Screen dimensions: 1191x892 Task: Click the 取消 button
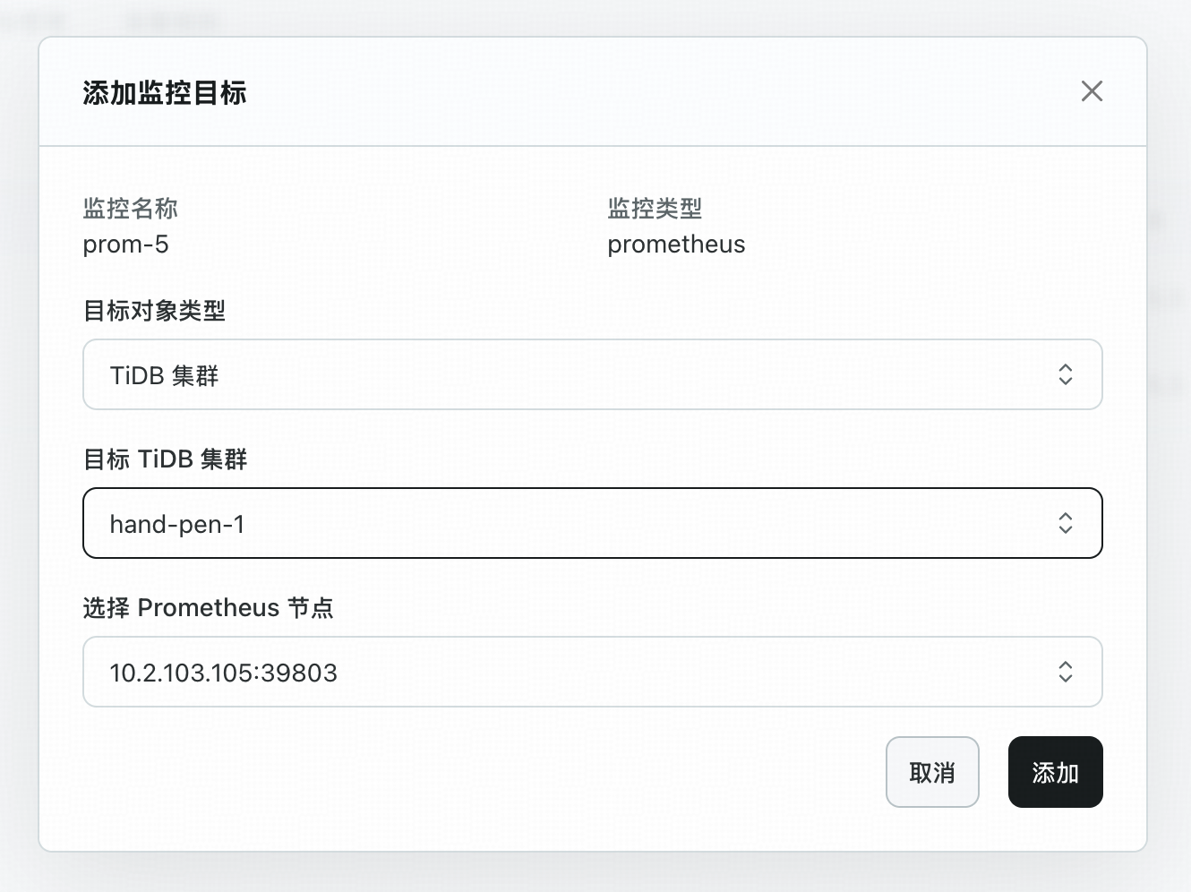point(932,772)
